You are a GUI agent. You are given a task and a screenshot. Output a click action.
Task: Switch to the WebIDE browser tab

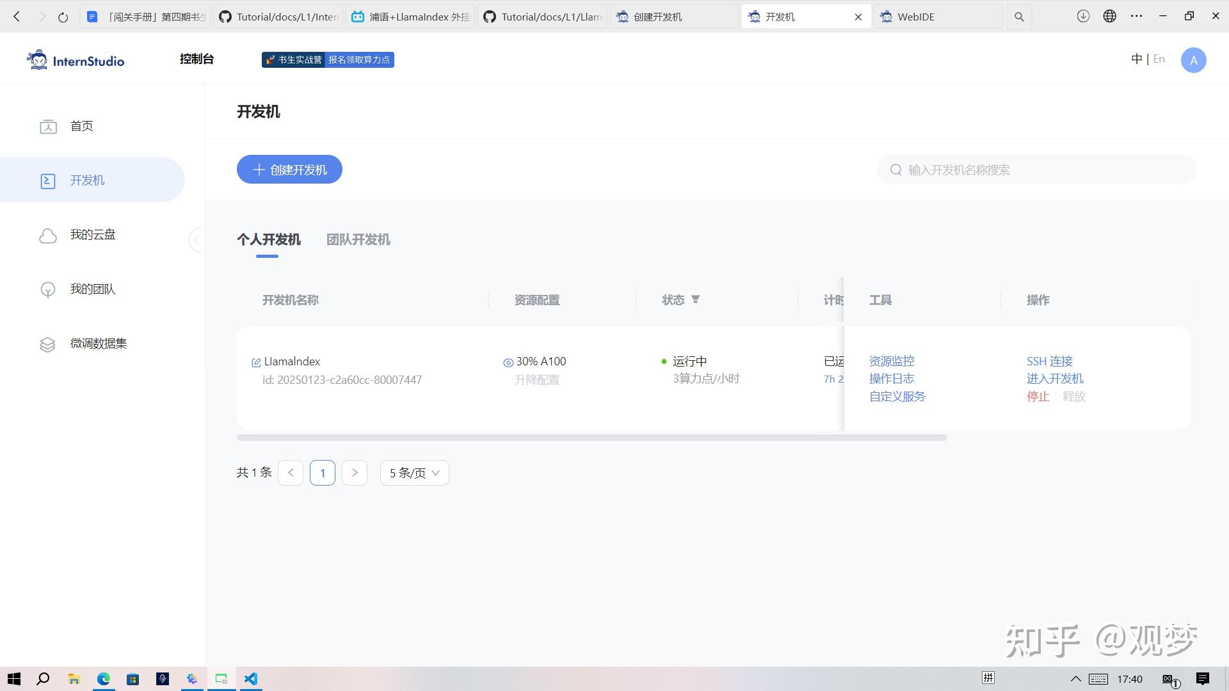click(x=938, y=17)
